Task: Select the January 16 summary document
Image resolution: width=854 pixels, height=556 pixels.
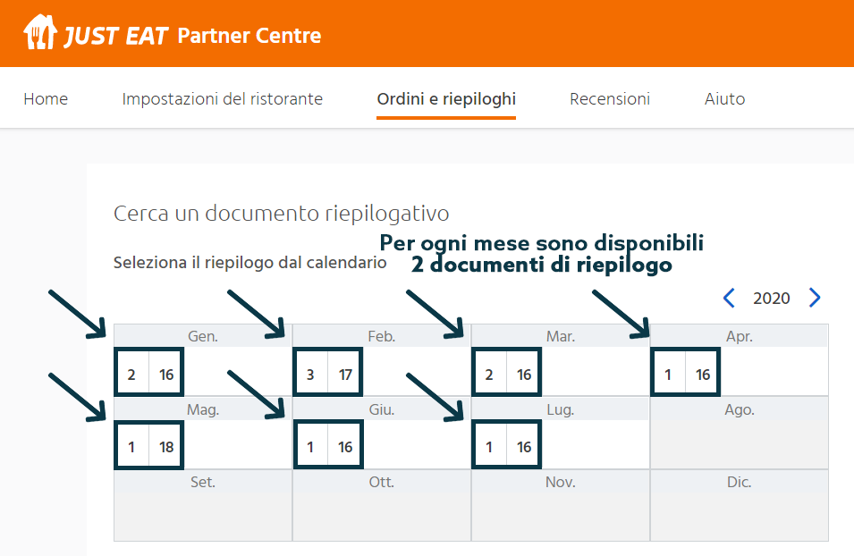Action: coord(166,375)
